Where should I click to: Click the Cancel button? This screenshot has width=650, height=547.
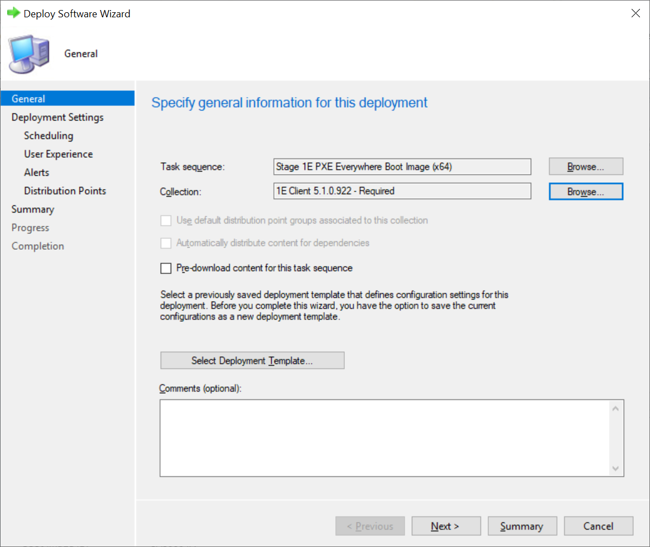click(598, 526)
